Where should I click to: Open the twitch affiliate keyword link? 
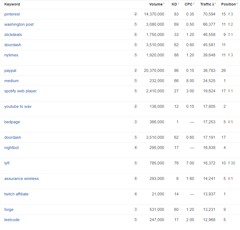(16, 194)
